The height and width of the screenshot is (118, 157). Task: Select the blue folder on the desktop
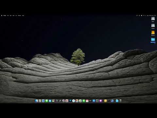click(153, 40)
